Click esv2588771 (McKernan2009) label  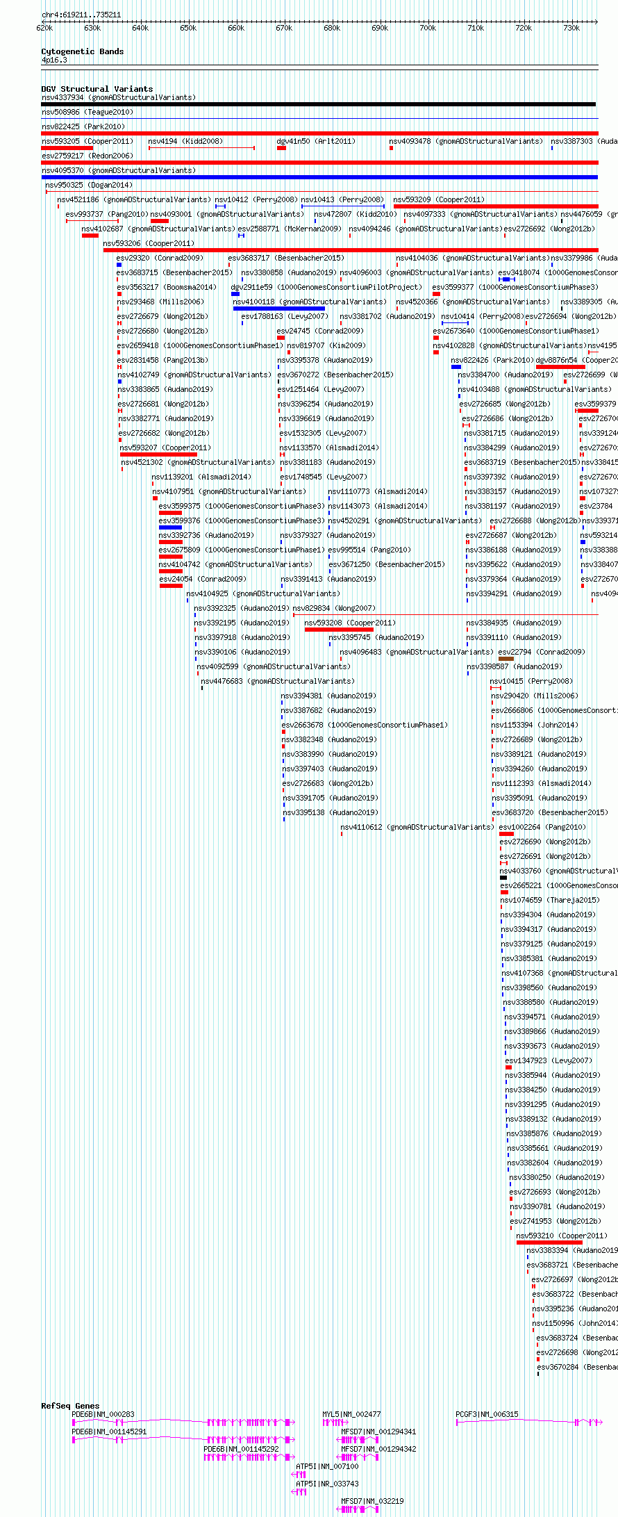coord(290,229)
